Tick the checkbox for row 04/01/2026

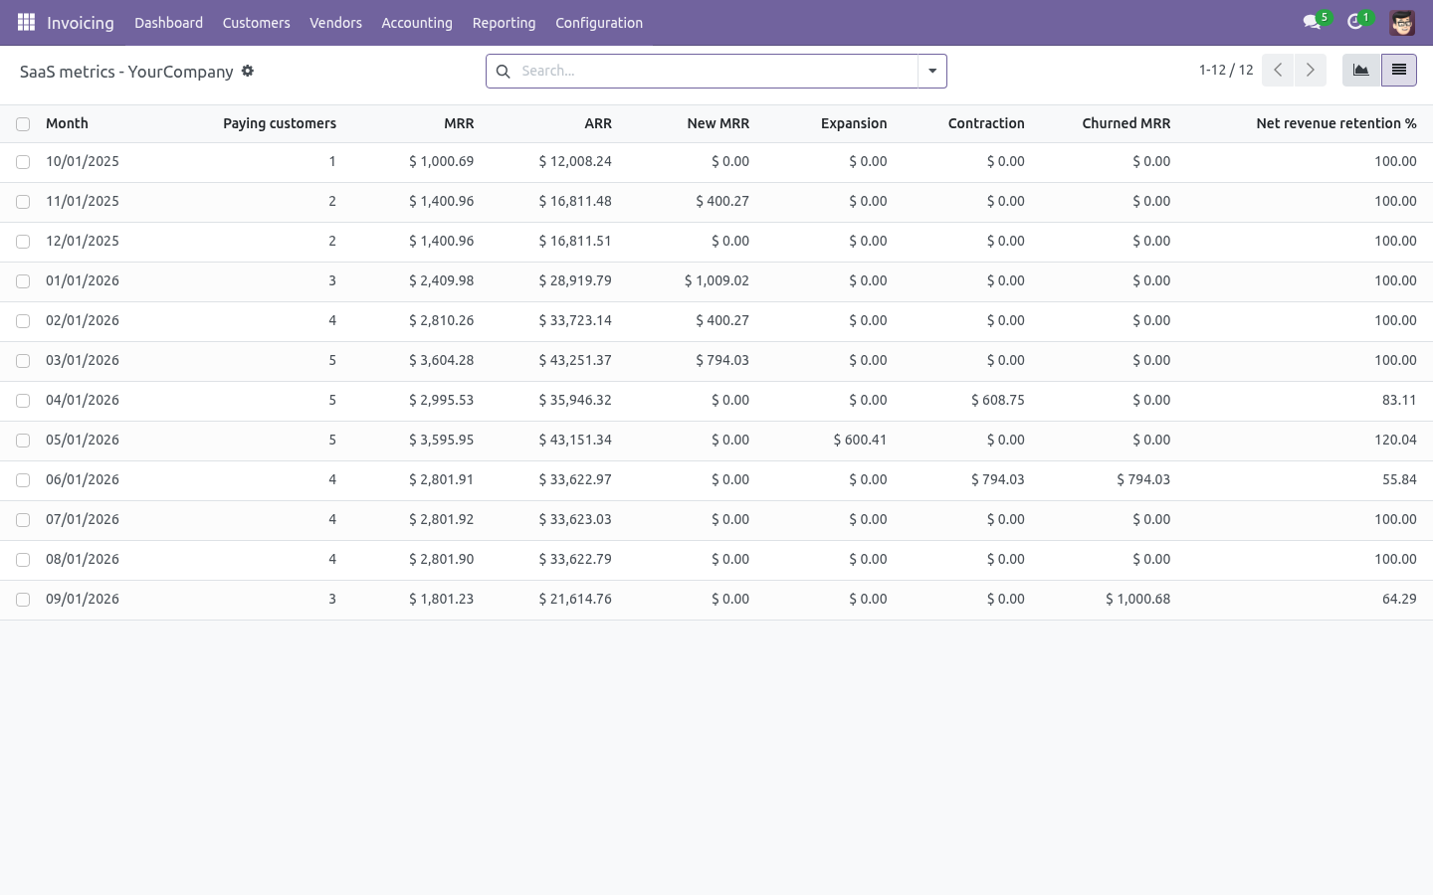click(x=23, y=401)
